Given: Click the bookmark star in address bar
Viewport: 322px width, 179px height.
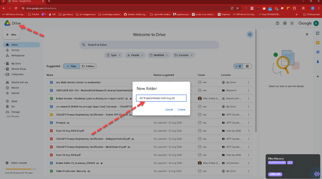Looking at the screenshot, I should pyautogui.click(x=238, y=8).
